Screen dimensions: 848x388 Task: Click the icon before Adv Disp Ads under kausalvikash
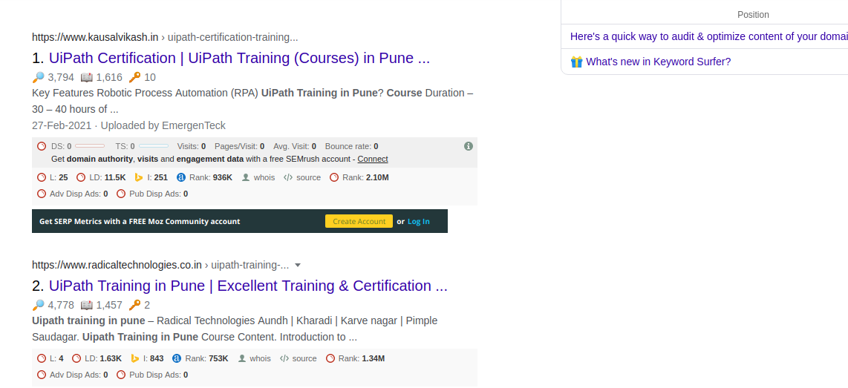[x=42, y=194]
